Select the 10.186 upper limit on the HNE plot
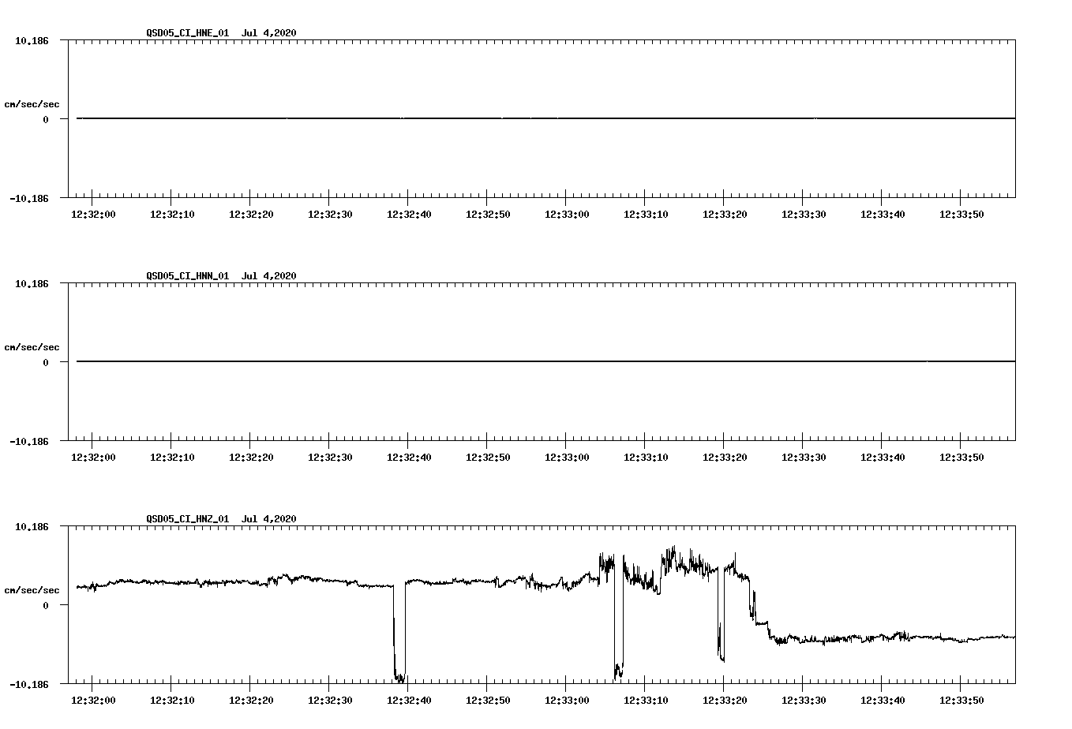The width and height of the screenshot is (1072, 729). [32, 40]
